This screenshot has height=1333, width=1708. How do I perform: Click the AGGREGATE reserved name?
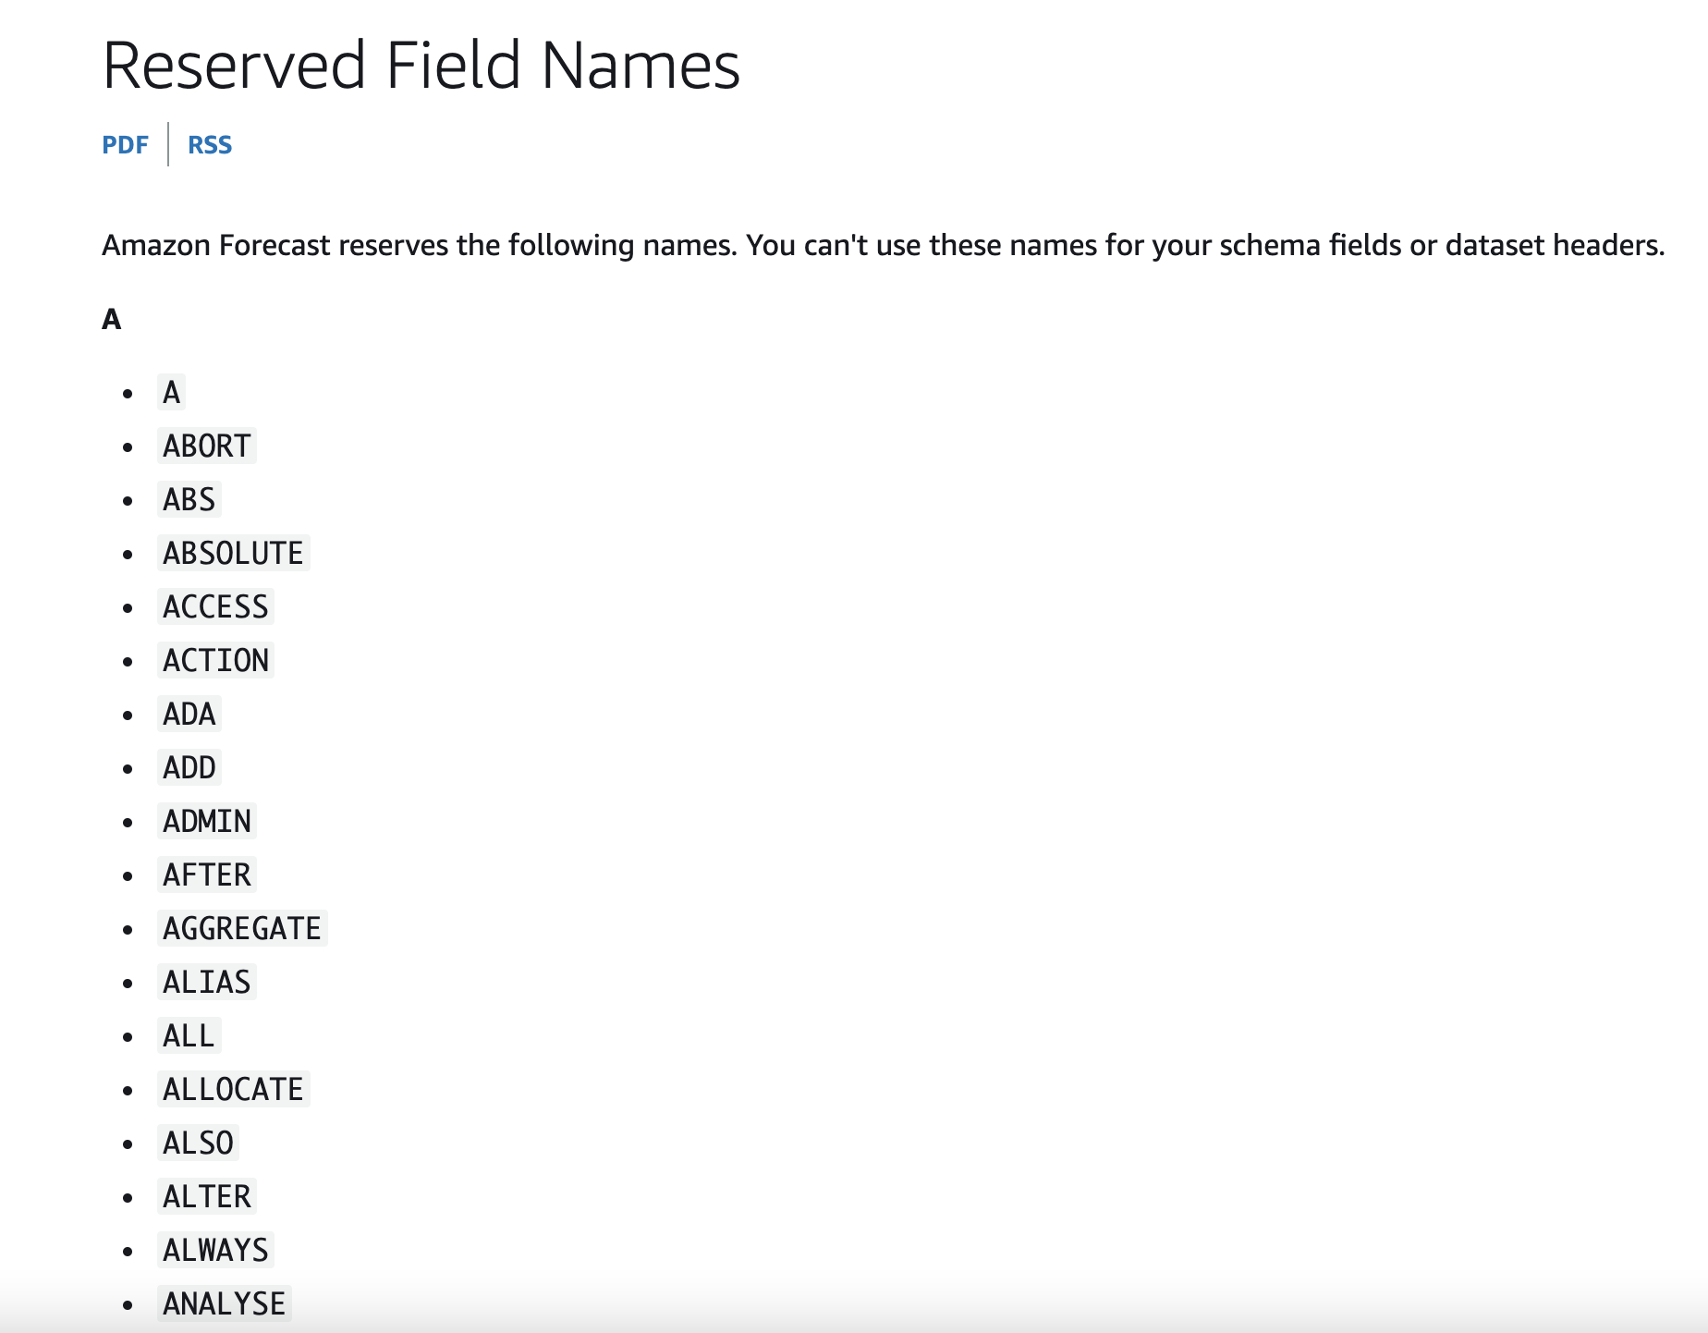[x=242, y=929]
